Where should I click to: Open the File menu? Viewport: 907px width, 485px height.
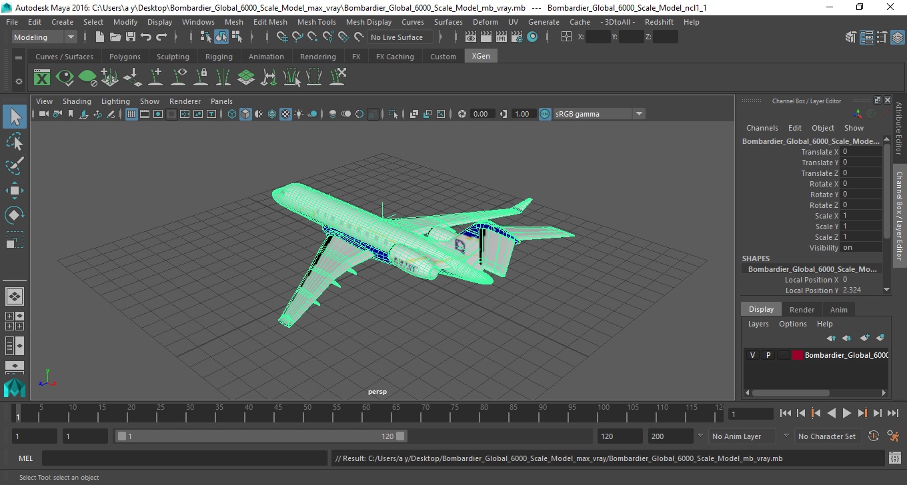12,22
